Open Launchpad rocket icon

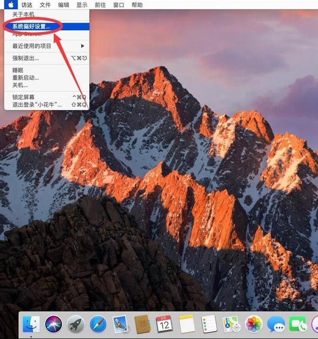pos(76,324)
